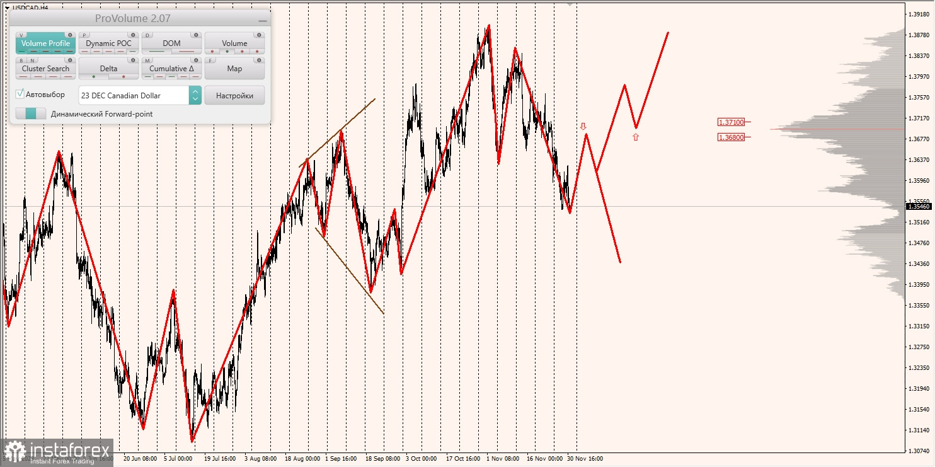Open Delta module gear settings
Image resolution: width=935 pixels, height=467 pixels.
pos(133,61)
